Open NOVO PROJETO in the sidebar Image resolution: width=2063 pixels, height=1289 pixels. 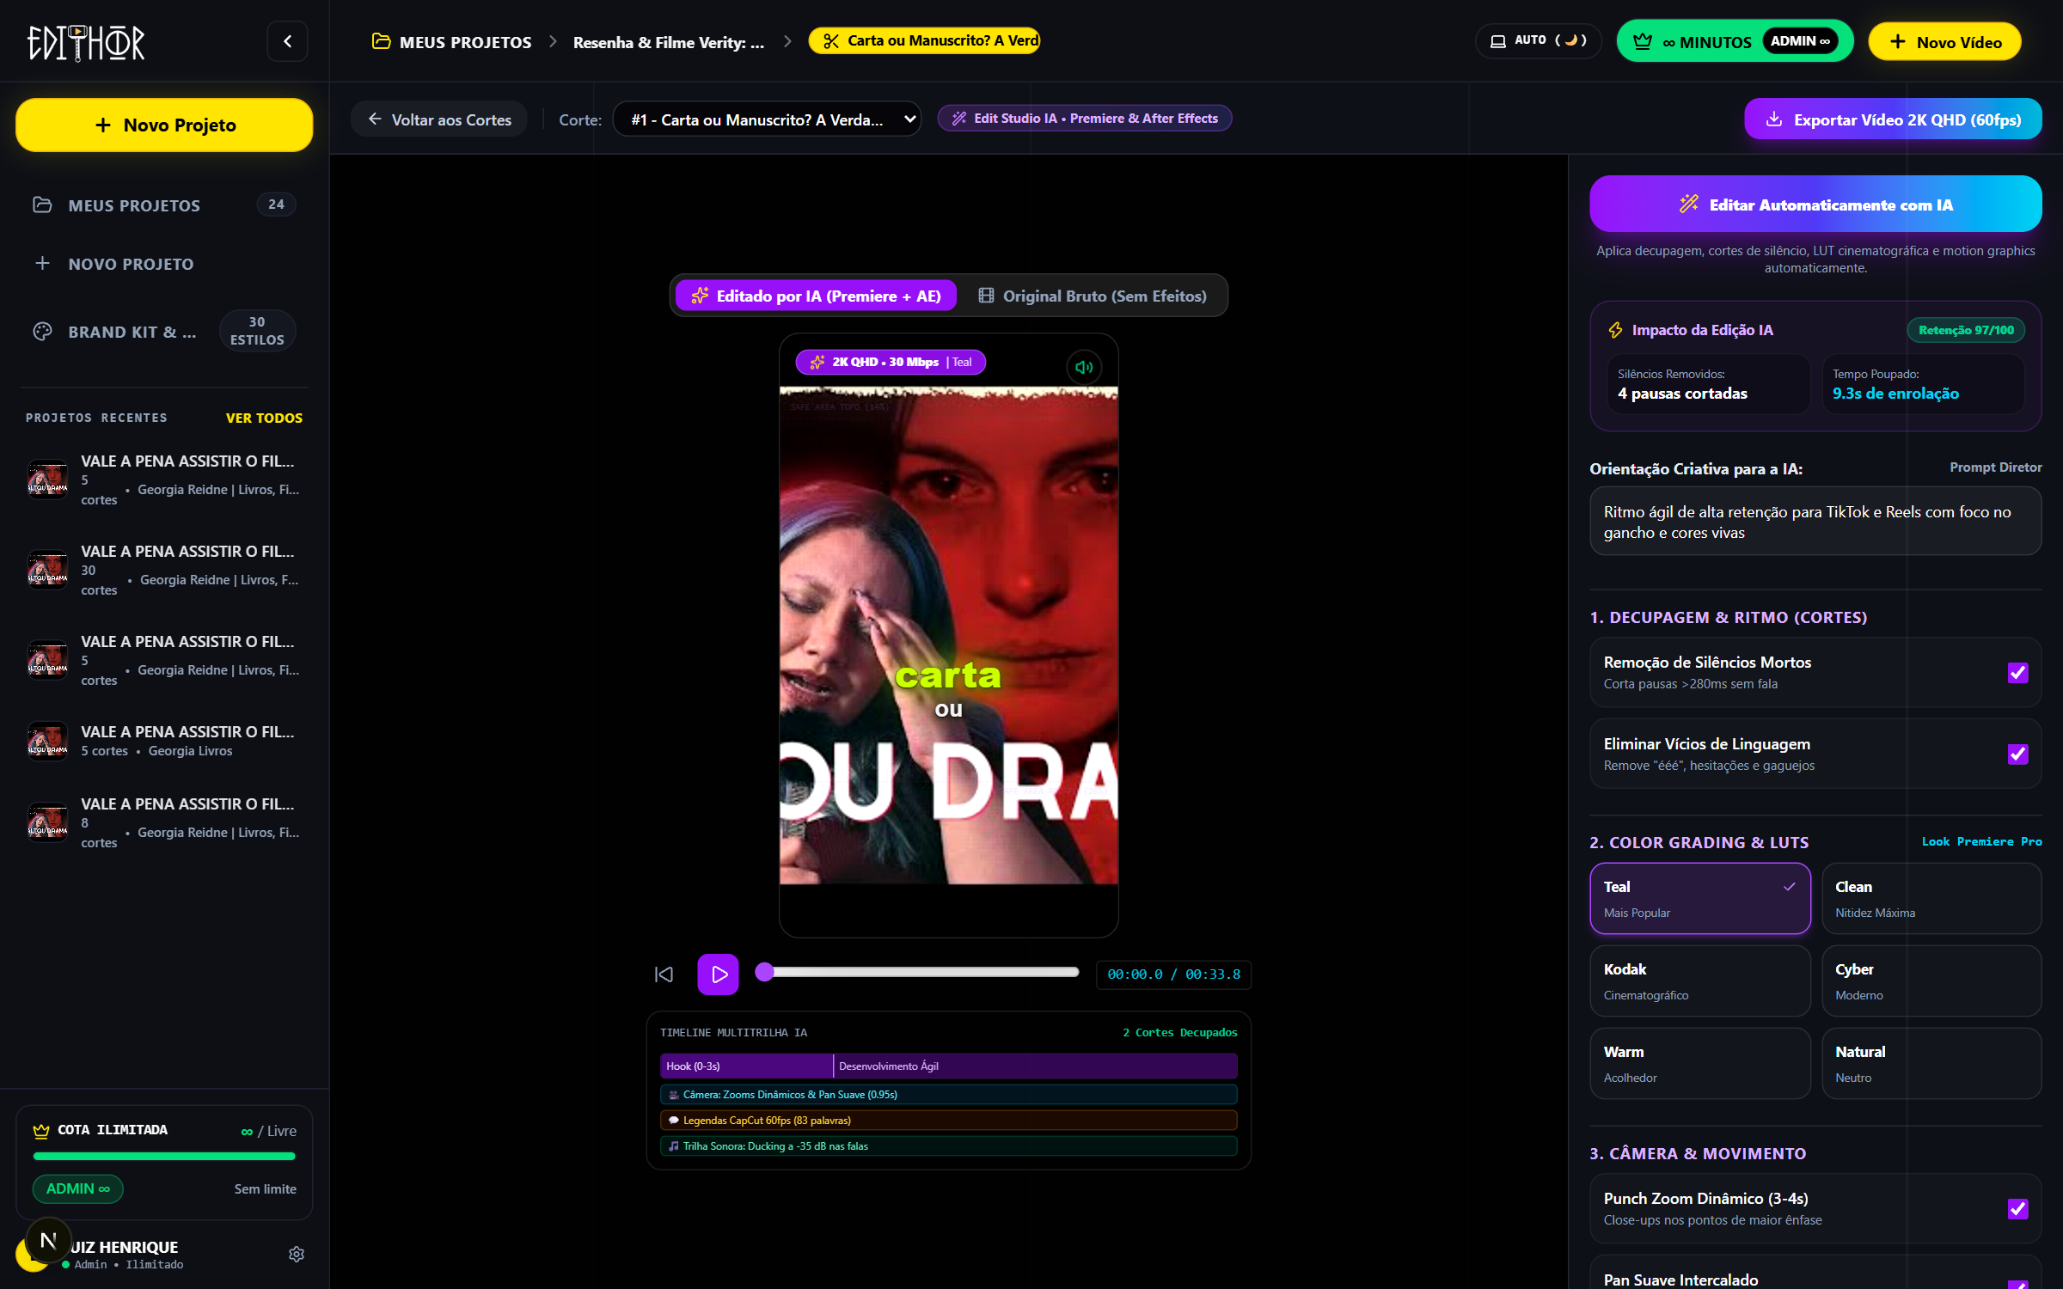point(163,263)
